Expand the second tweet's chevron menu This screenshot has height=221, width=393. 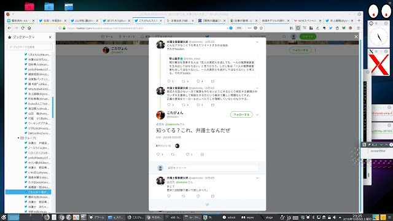(257, 88)
